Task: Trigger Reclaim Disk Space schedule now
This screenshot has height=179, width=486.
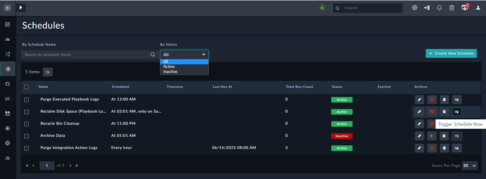Action: pyautogui.click(x=457, y=112)
